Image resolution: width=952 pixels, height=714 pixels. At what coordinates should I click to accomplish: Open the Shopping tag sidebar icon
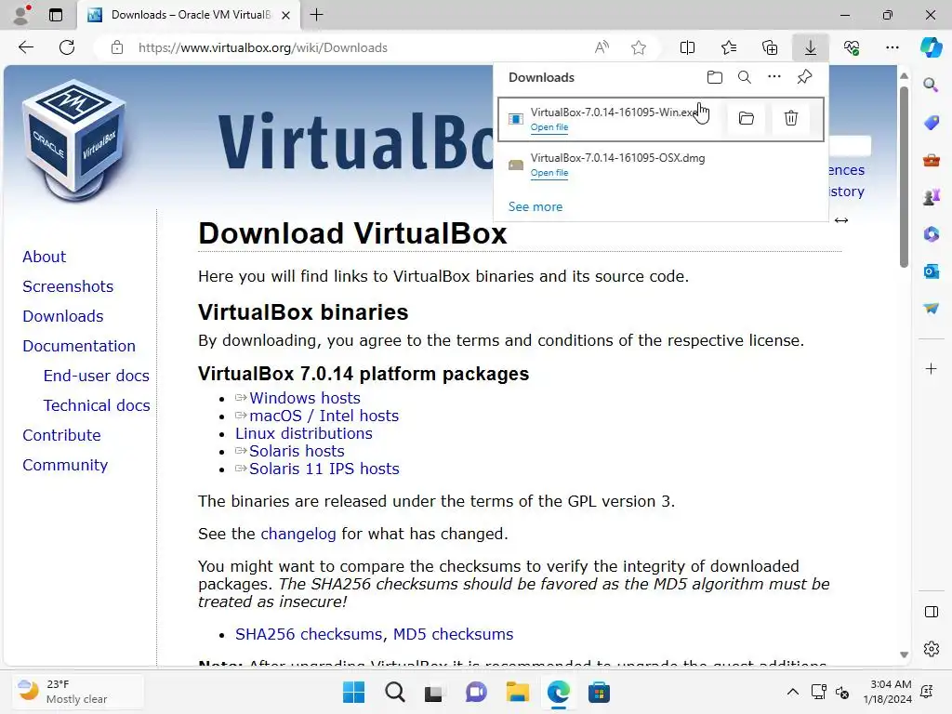click(x=931, y=123)
